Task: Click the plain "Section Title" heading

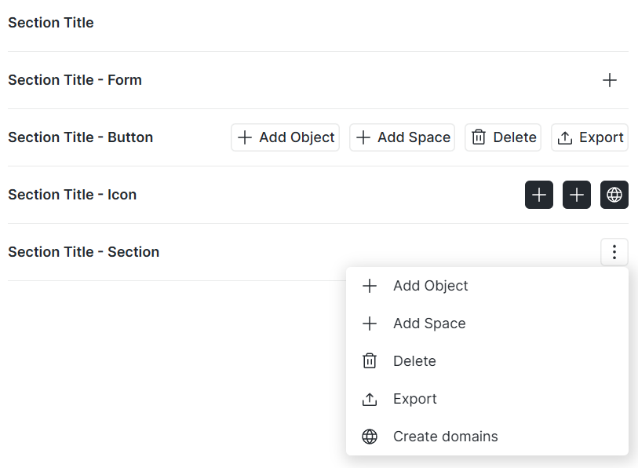Action: (x=51, y=23)
